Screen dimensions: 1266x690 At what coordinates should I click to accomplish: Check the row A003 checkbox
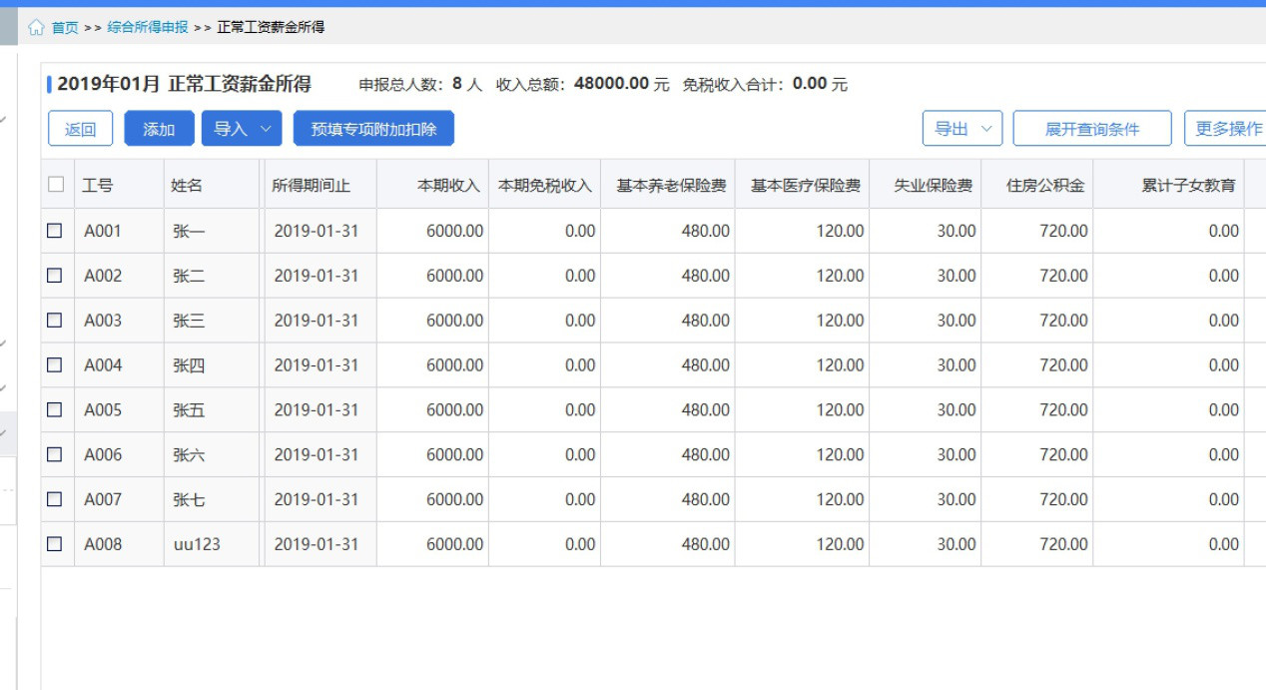pyautogui.click(x=55, y=321)
